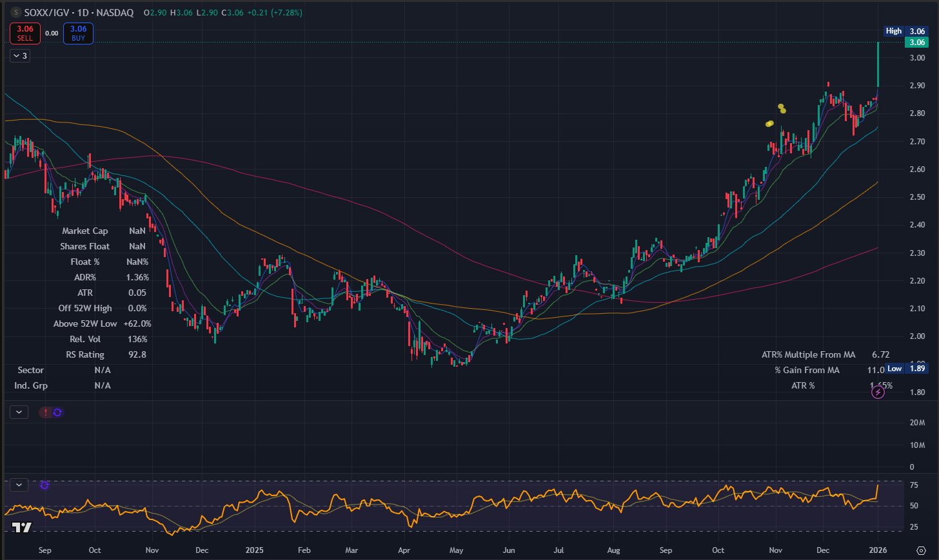Viewport: 939px width, 560px height.
Task: Click the Mar label on time axis
Action: click(351, 550)
